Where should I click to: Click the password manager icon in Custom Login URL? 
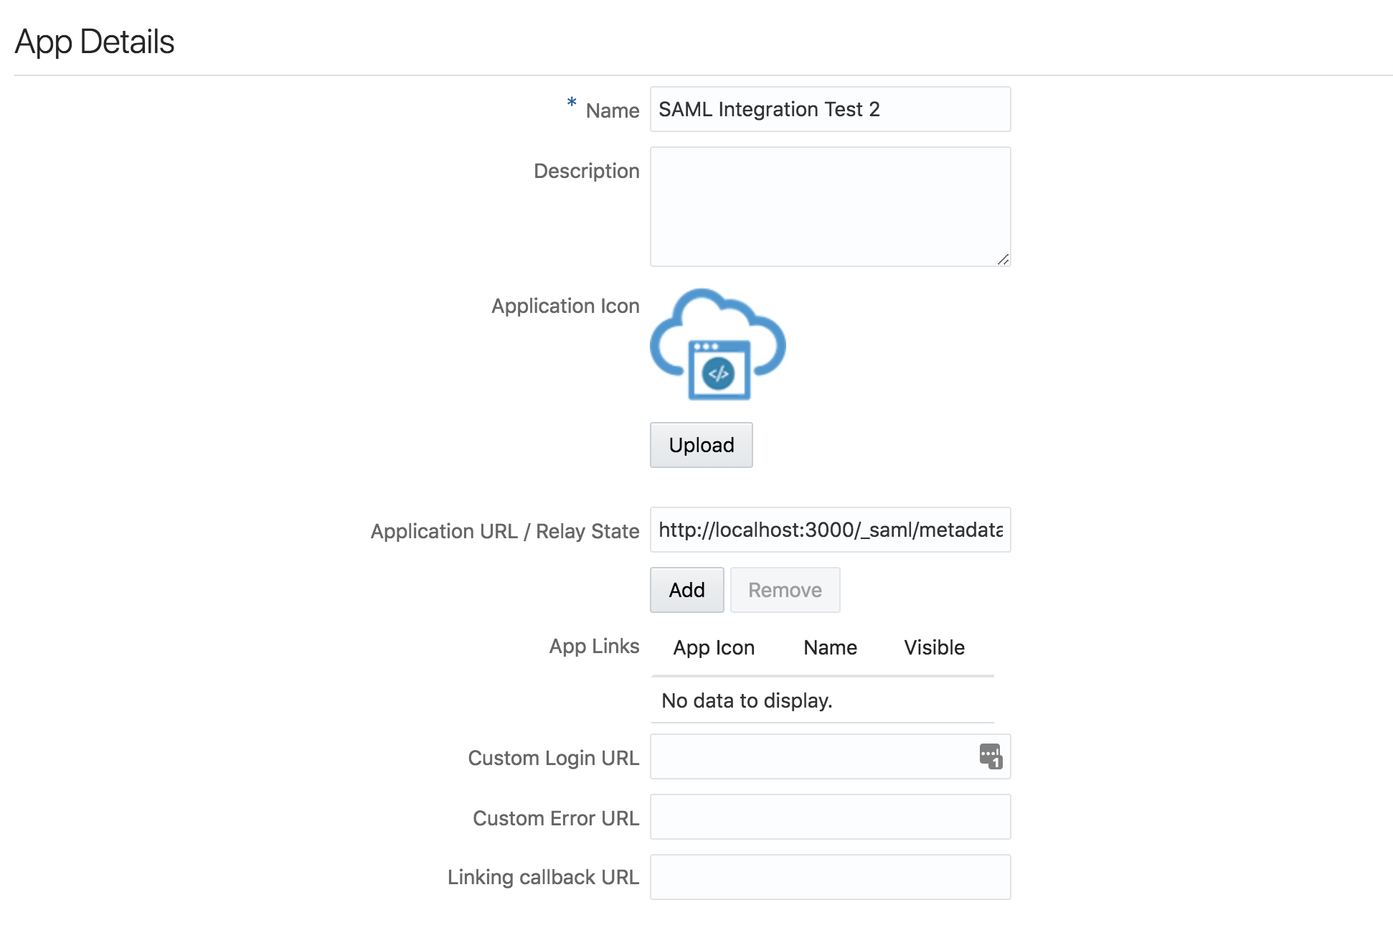pyautogui.click(x=991, y=756)
